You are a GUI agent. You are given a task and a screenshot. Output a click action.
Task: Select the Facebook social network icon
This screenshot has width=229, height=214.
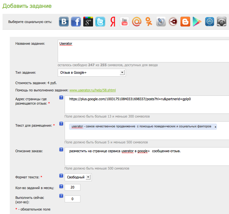click(x=76, y=22)
